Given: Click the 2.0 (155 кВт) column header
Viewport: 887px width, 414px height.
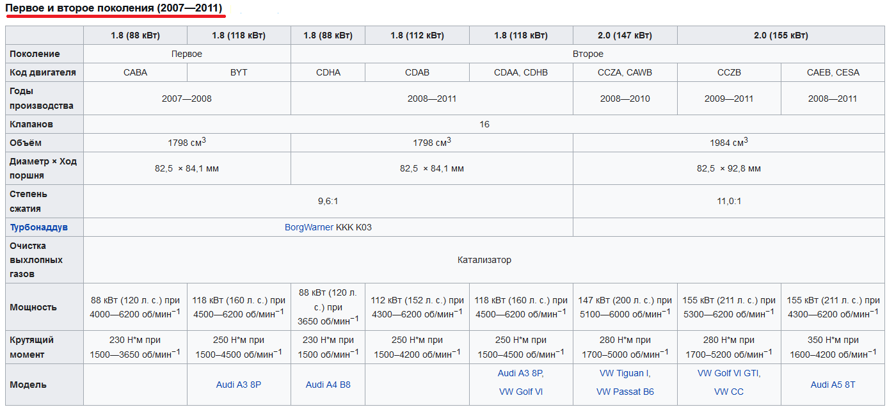Looking at the screenshot, I should (781, 35).
